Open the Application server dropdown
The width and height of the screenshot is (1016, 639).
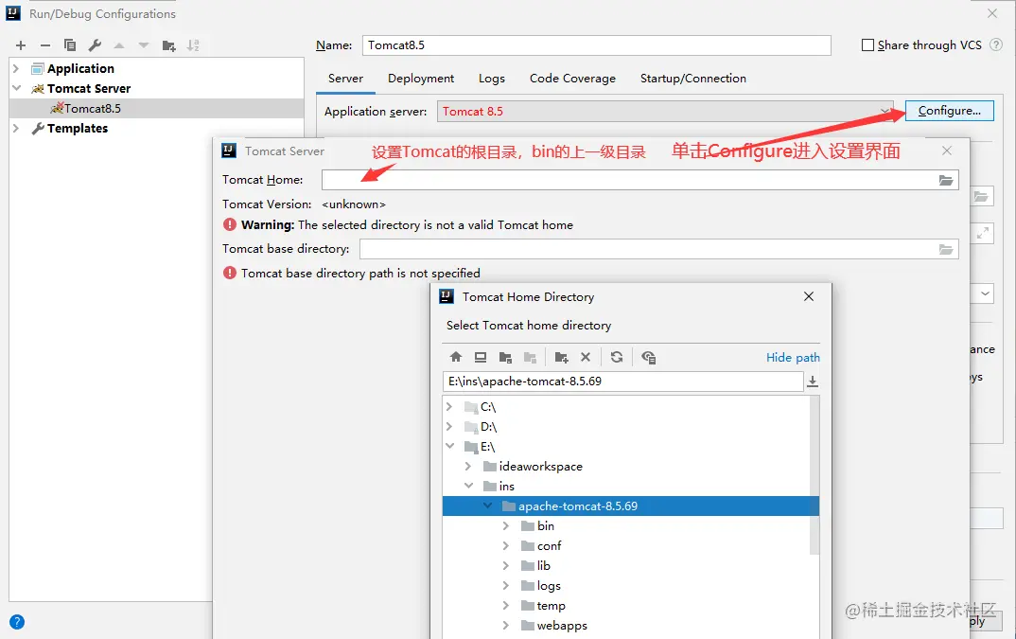[x=665, y=111]
